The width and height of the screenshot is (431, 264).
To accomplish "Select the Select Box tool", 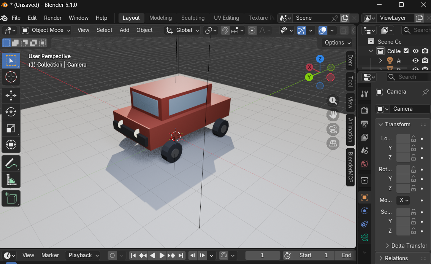I will click(x=11, y=60).
